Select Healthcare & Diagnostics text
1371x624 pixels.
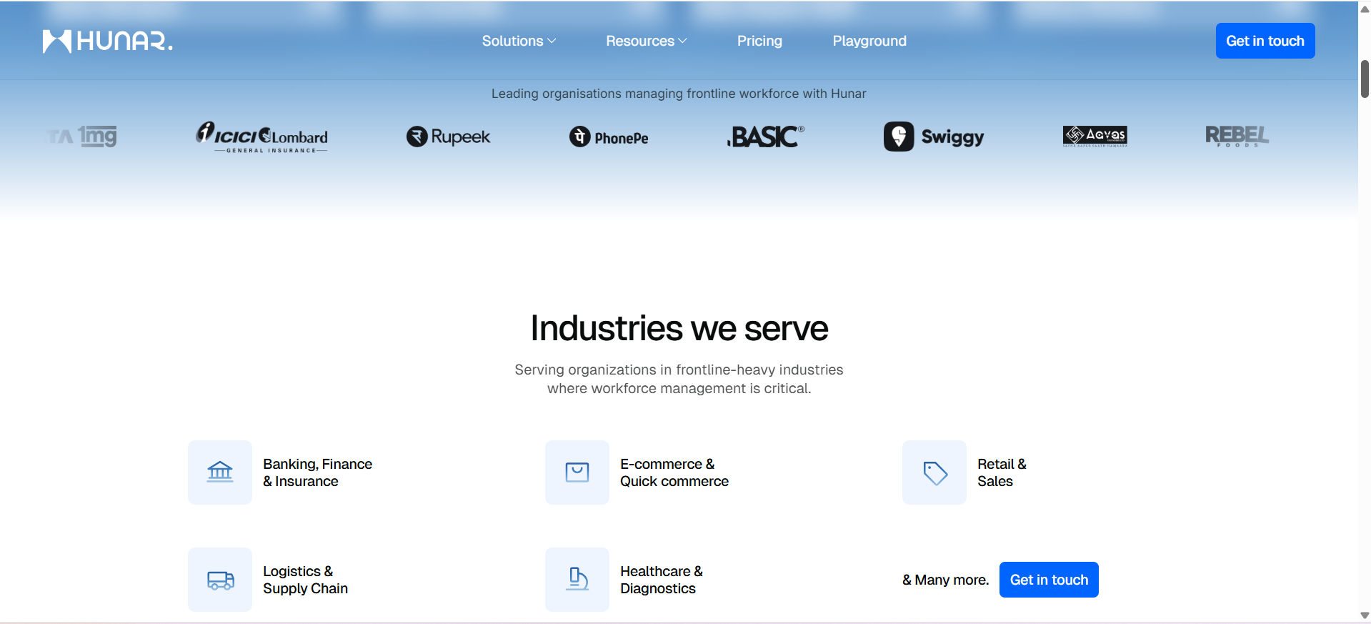(662, 580)
